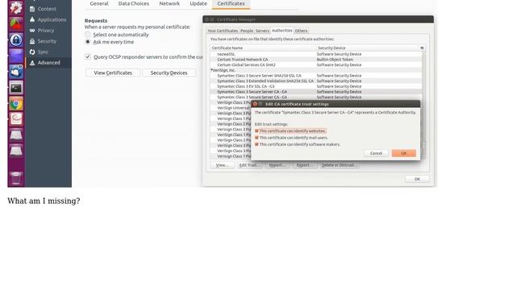Select the Certum Trusted Network CA row
516x290 pixels.
pyautogui.click(x=316, y=60)
